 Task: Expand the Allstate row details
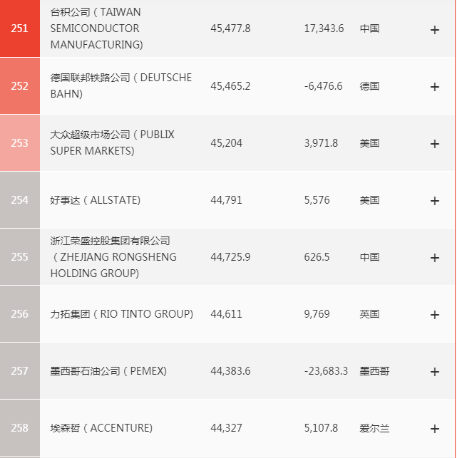click(x=435, y=200)
